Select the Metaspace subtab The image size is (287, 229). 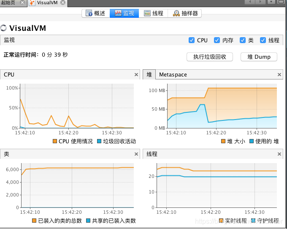click(173, 74)
